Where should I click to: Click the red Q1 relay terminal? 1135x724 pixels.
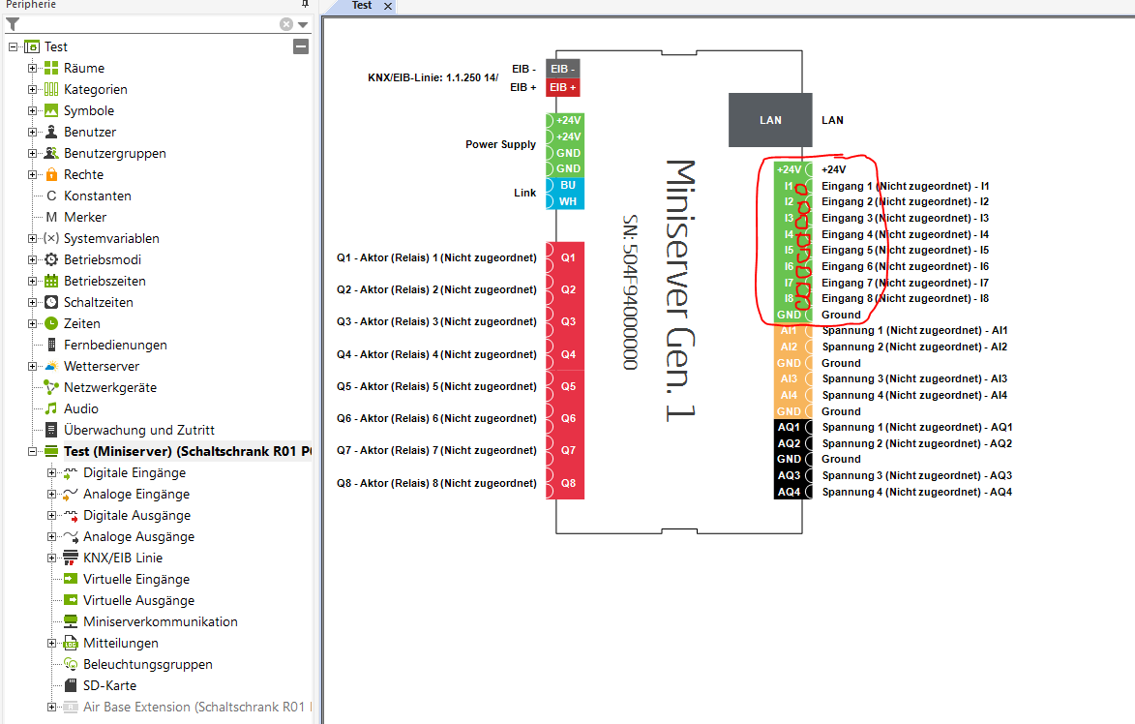568,257
